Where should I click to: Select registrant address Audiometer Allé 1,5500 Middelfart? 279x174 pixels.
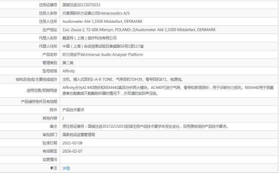click(x=102, y=21)
